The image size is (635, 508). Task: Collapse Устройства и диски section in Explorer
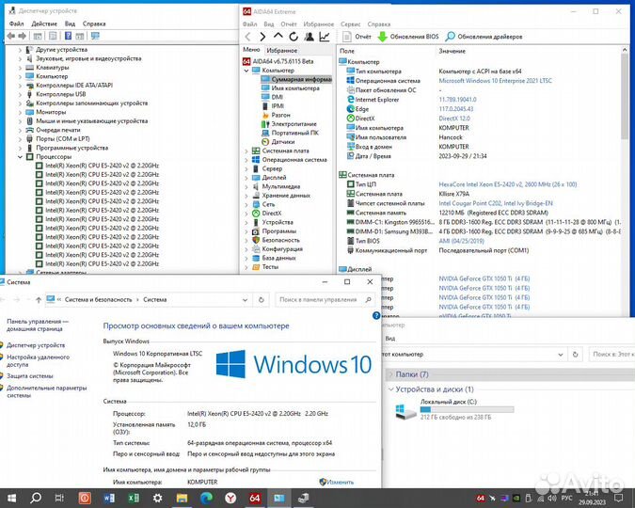pyautogui.click(x=390, y=389)
